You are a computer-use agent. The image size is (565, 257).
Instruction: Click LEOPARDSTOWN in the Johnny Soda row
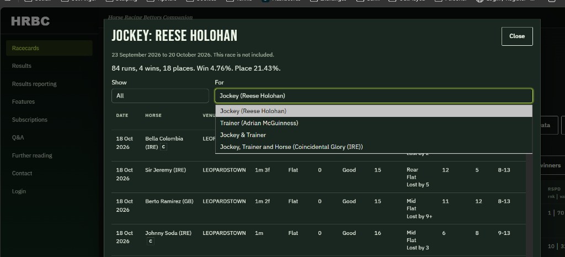224,233
